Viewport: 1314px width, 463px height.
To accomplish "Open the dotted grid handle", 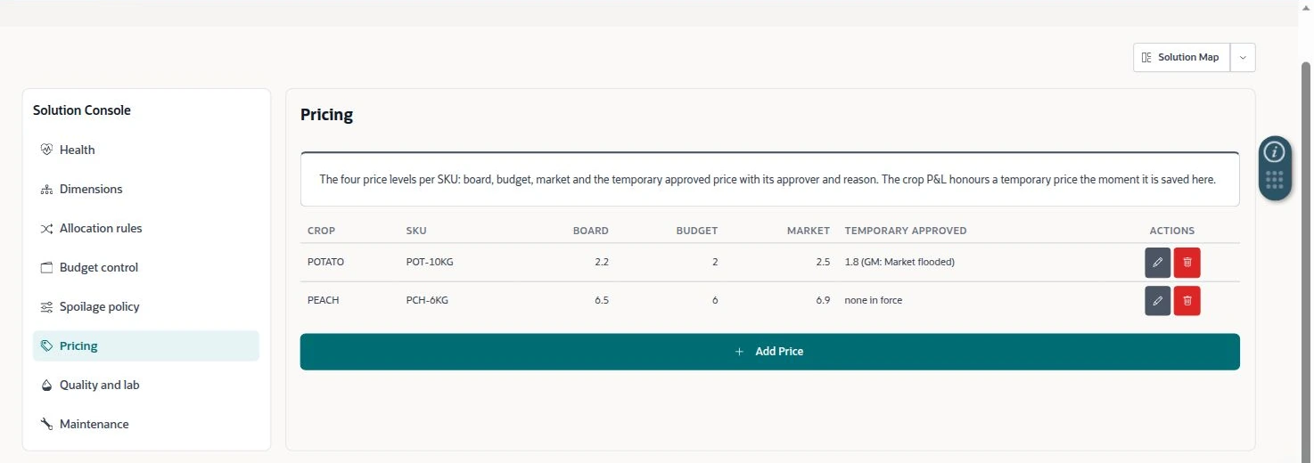I will (1275, 180).
